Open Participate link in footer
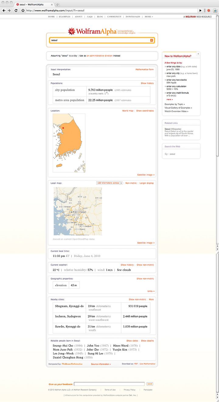The image size is (219, 402). point(148,390)
